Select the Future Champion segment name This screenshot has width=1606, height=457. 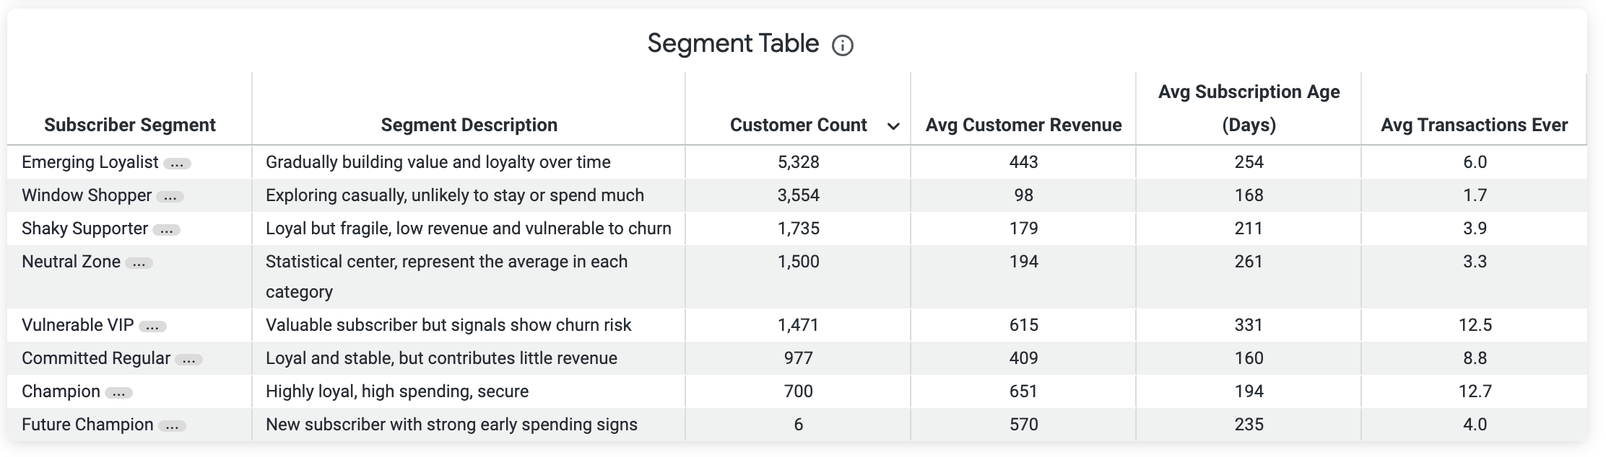87,425
